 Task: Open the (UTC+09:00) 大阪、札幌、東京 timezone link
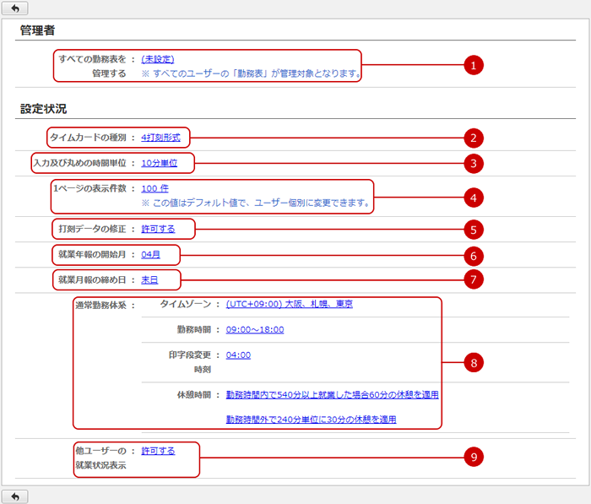[x=290, y=304]
